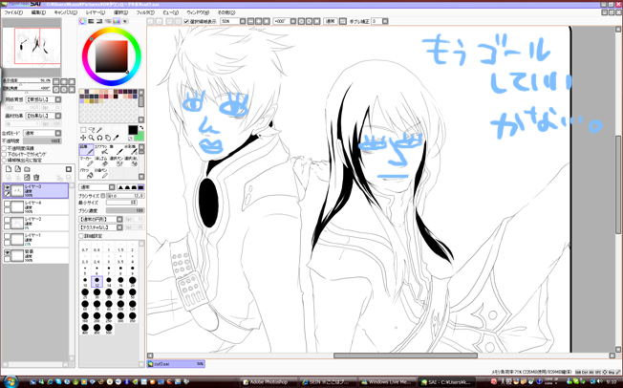
Task: Select the Bucket (バケツ) fill tool
Action: tap(86, 173)
